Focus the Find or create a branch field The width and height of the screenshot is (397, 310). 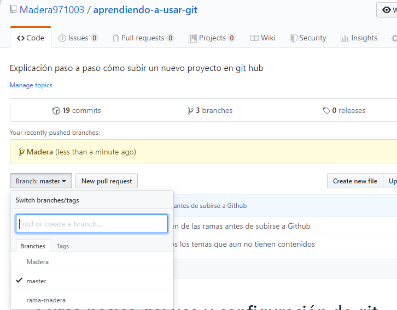tap(92, 224)
